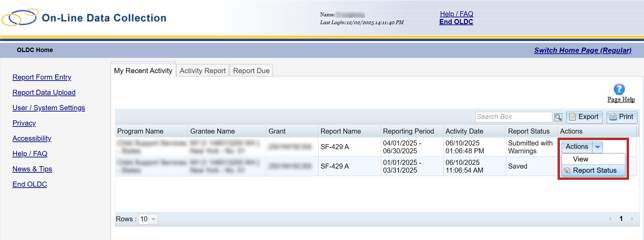The height and width of the screenshot is (240, 644).
Task: Expand the Actions dropdown arrow
Action: click(x=597, y=147)
